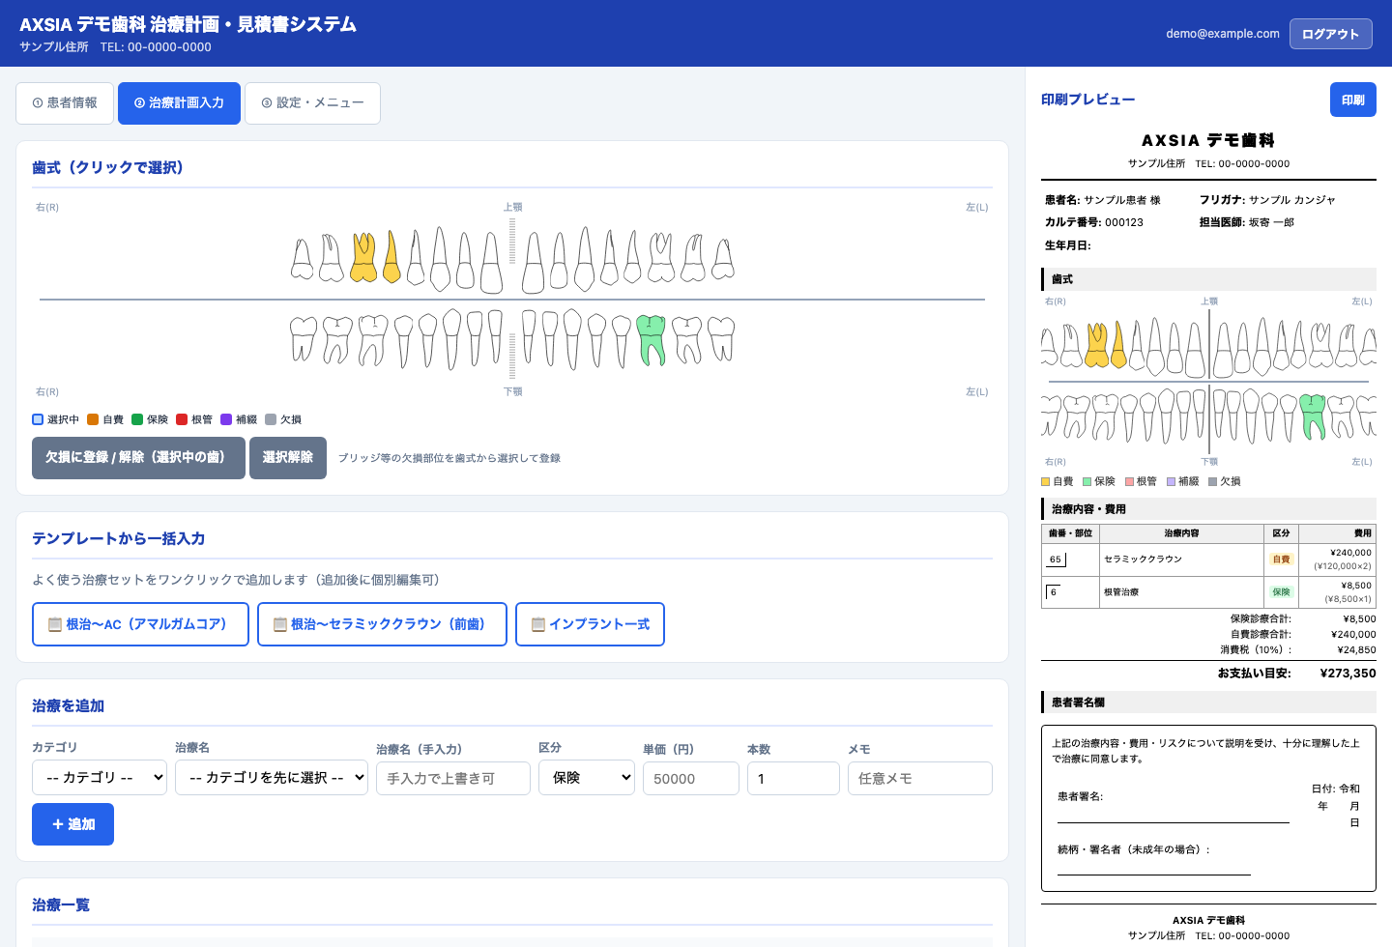Click the 印刷プレビュー heading
The height and width of the screenshot is (947, 1392).
pos(1088,100)
